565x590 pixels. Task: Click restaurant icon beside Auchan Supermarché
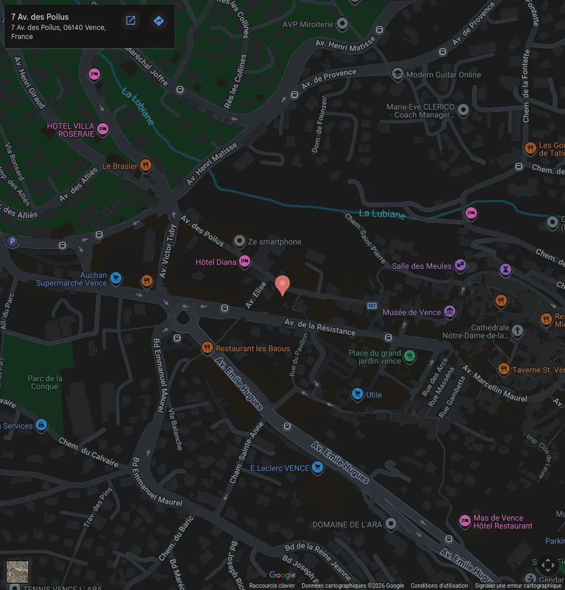pos(146,281)
